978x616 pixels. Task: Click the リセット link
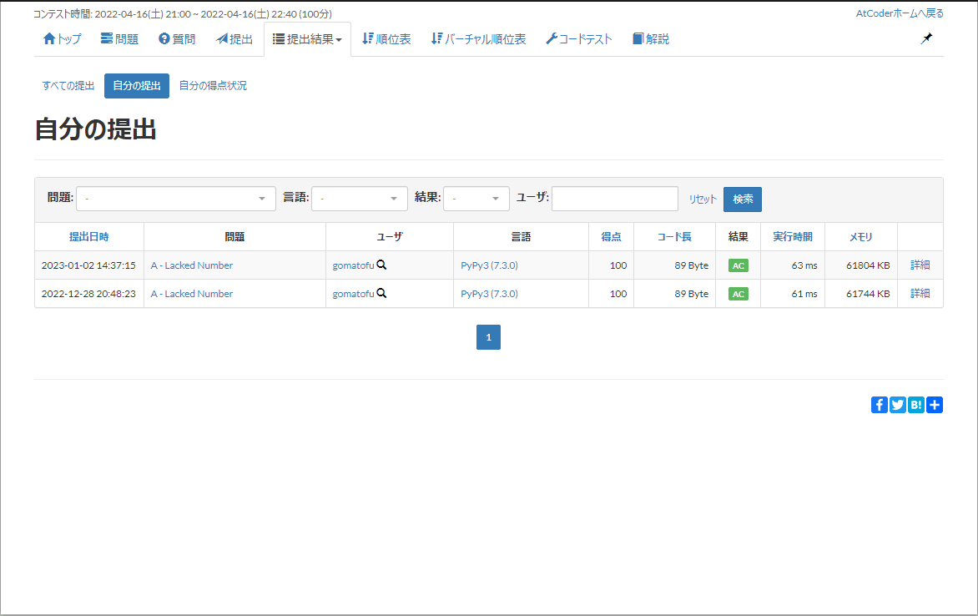[703, 199]
